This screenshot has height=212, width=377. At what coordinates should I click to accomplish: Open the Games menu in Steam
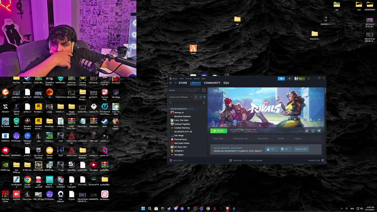tap(196, 79)
